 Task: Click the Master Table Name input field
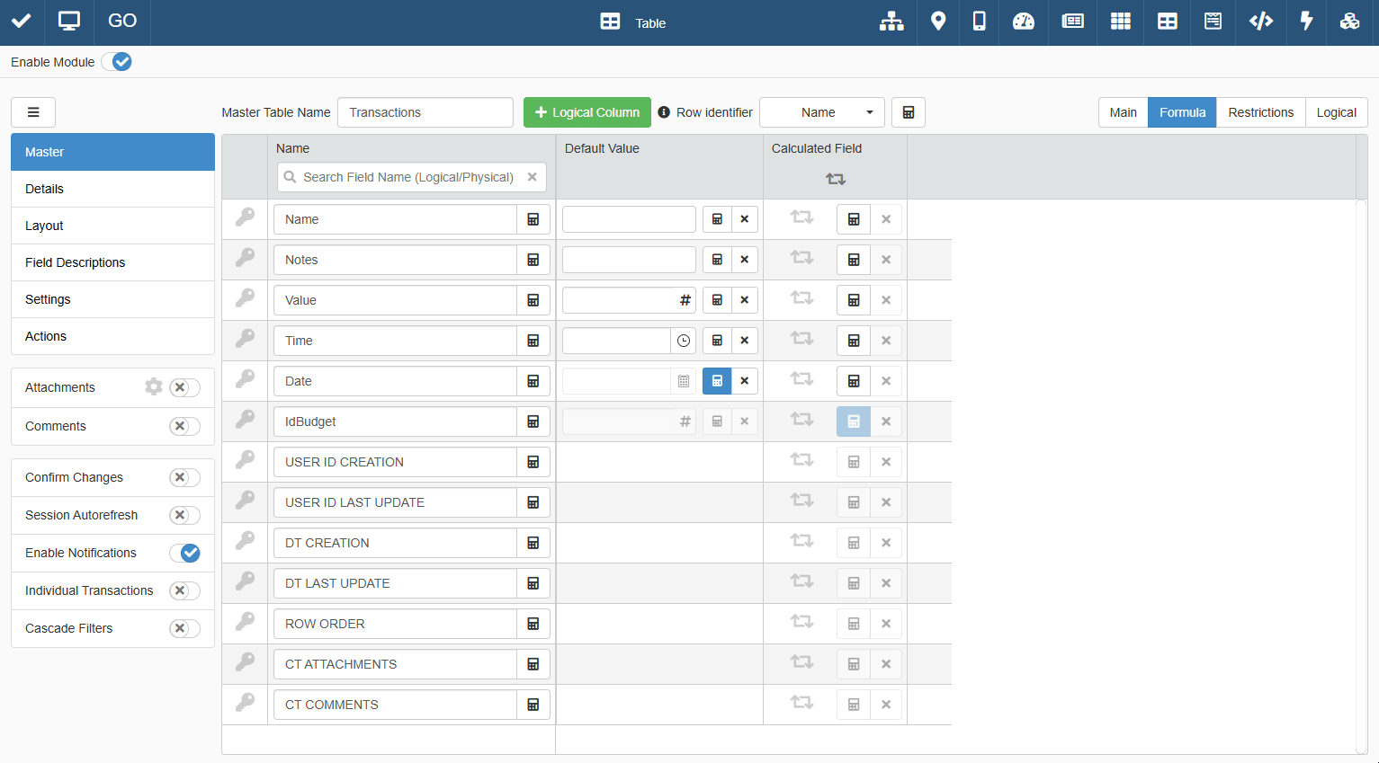tap(425, 112)
